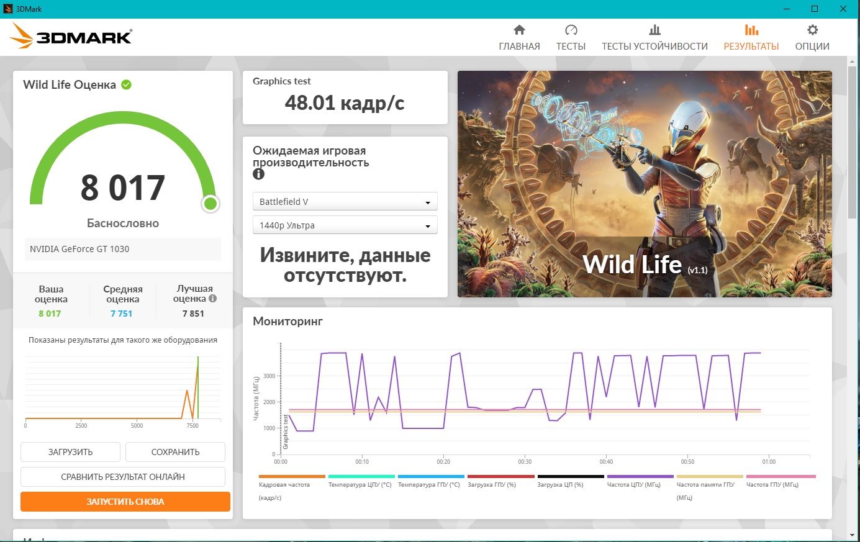Click the scrollbar down arrow
Viewport: 860px width, 542px height.
coord(853,535)
